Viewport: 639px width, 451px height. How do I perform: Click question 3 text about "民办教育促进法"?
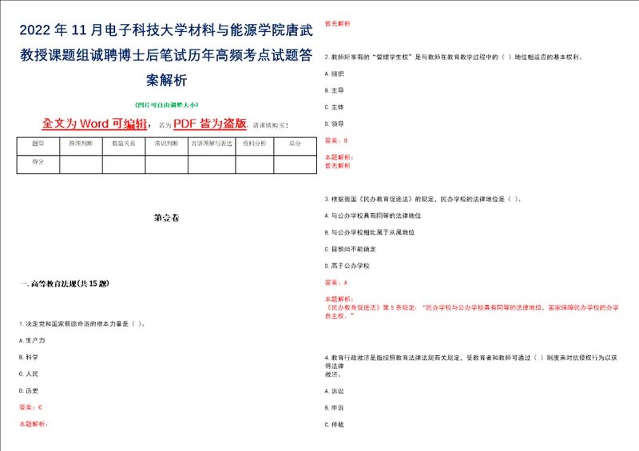coord(423,200)
